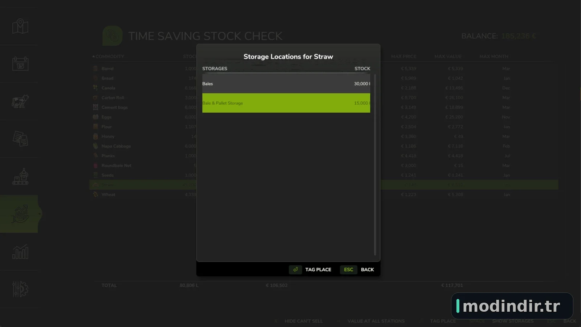
Task: Click Show Storages in the bottom bar
Action: tap(513, 321)
